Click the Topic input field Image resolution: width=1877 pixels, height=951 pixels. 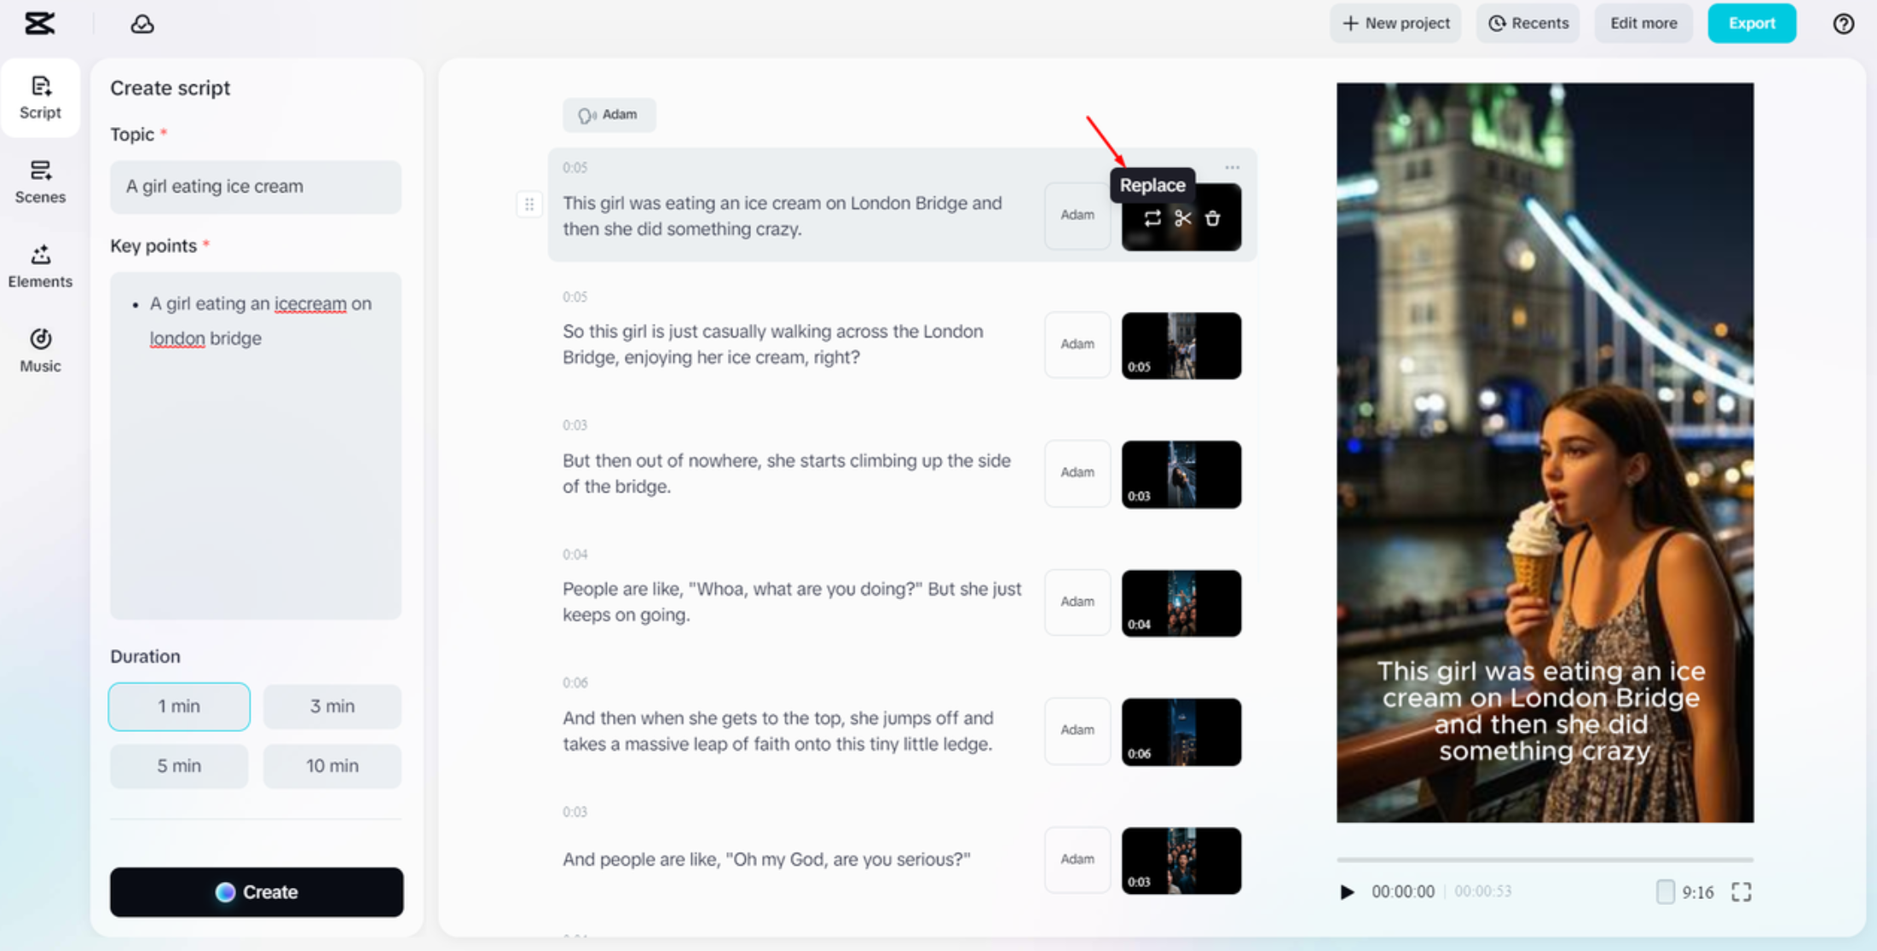[256, 187]
